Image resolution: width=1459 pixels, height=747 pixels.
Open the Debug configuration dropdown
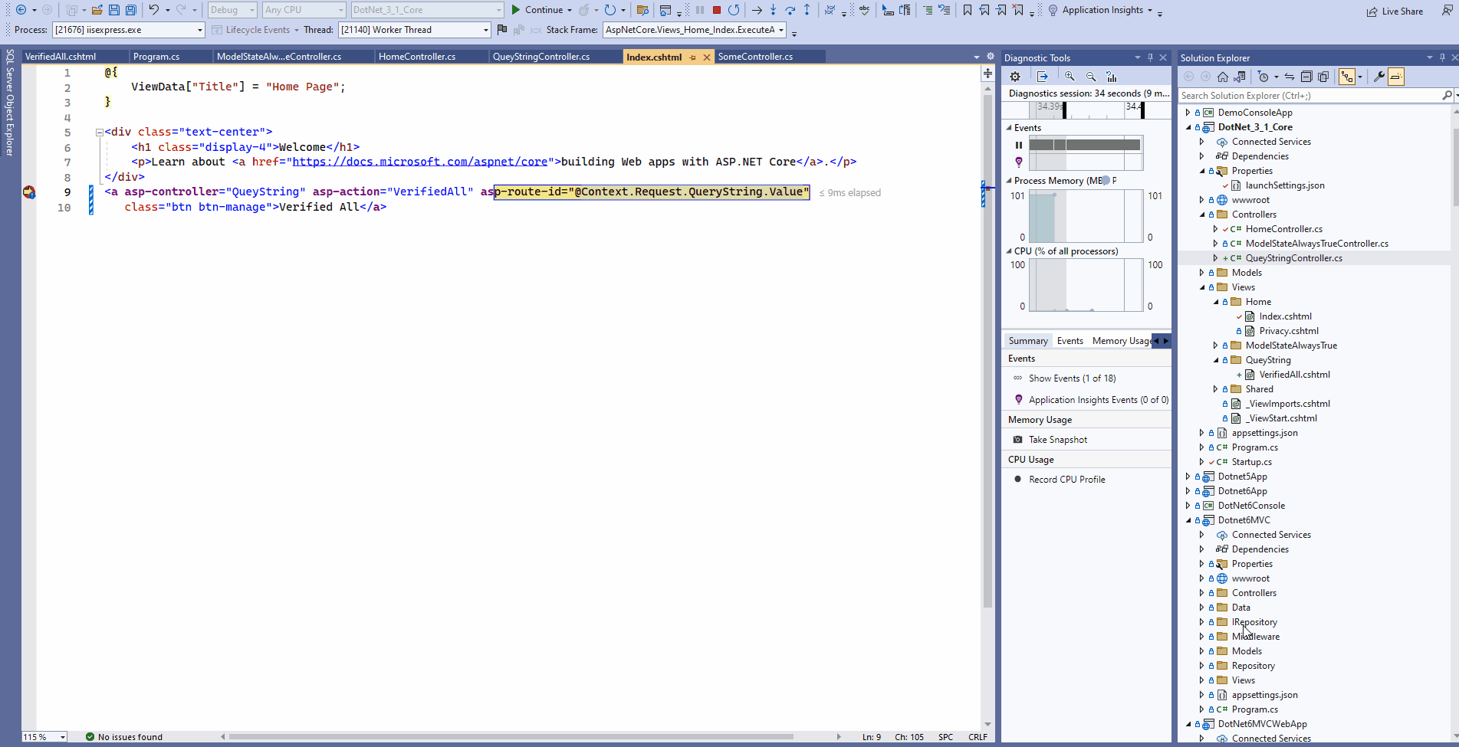click(x=232, y=10)
